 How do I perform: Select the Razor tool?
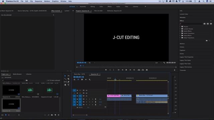click(x=68, y=79)
